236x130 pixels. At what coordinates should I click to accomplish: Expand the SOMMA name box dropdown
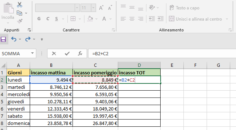[x=32, y=53]
